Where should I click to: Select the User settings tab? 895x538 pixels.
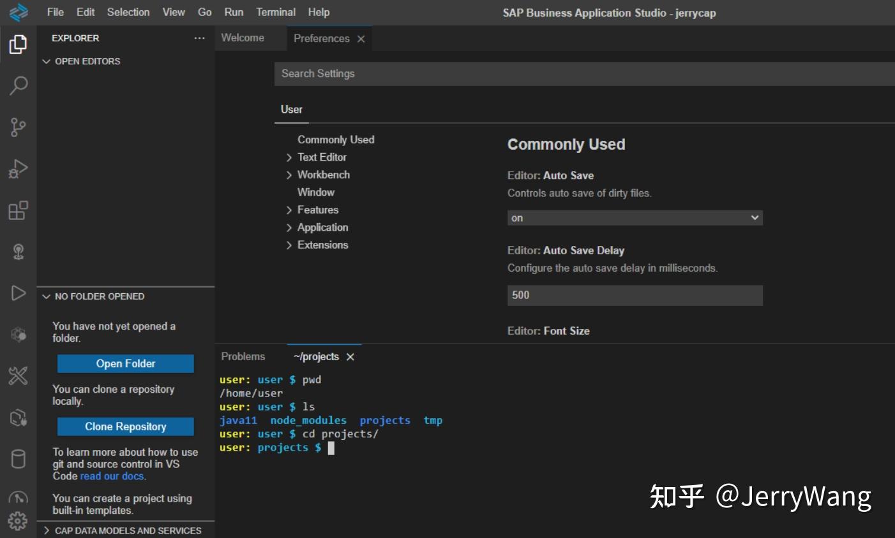pos(292,110)
